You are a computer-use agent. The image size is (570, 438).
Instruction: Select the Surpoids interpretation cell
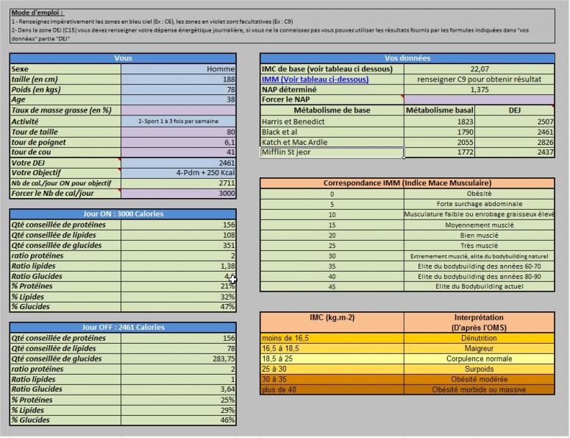pyautogui.click(x=479, y=369)
